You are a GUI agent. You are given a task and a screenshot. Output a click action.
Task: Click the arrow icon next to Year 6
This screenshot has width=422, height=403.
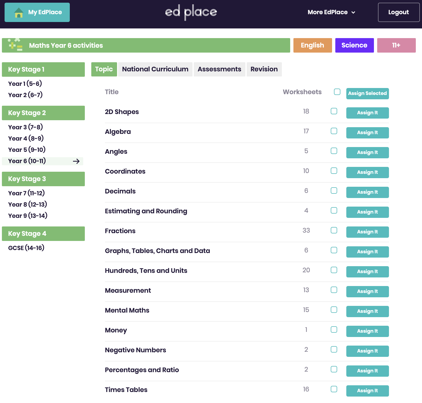coord(76,161)
